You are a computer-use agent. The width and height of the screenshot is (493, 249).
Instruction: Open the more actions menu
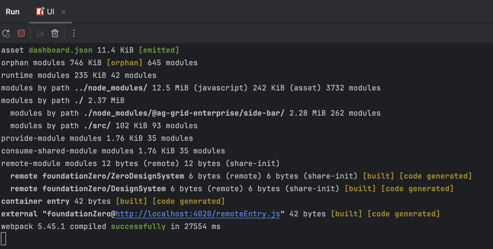(x=74, y=33)
